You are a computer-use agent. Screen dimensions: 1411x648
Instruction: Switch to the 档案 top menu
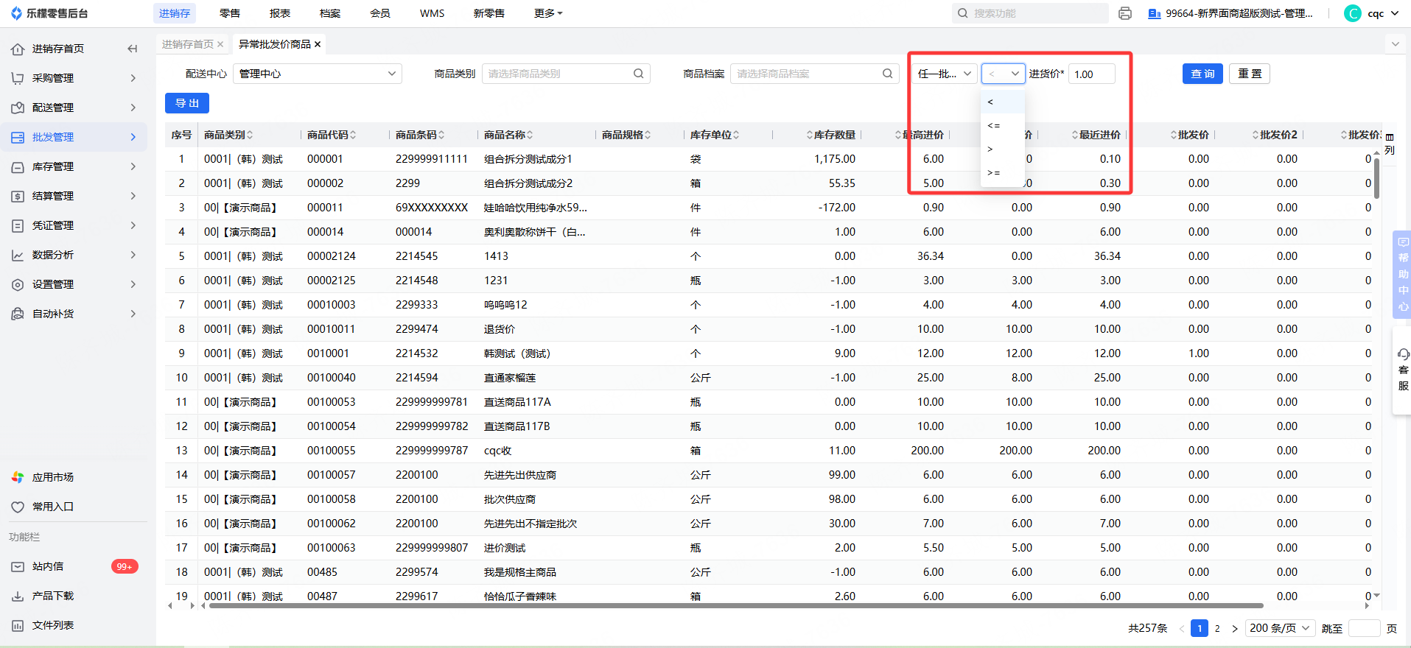point(330,13)
